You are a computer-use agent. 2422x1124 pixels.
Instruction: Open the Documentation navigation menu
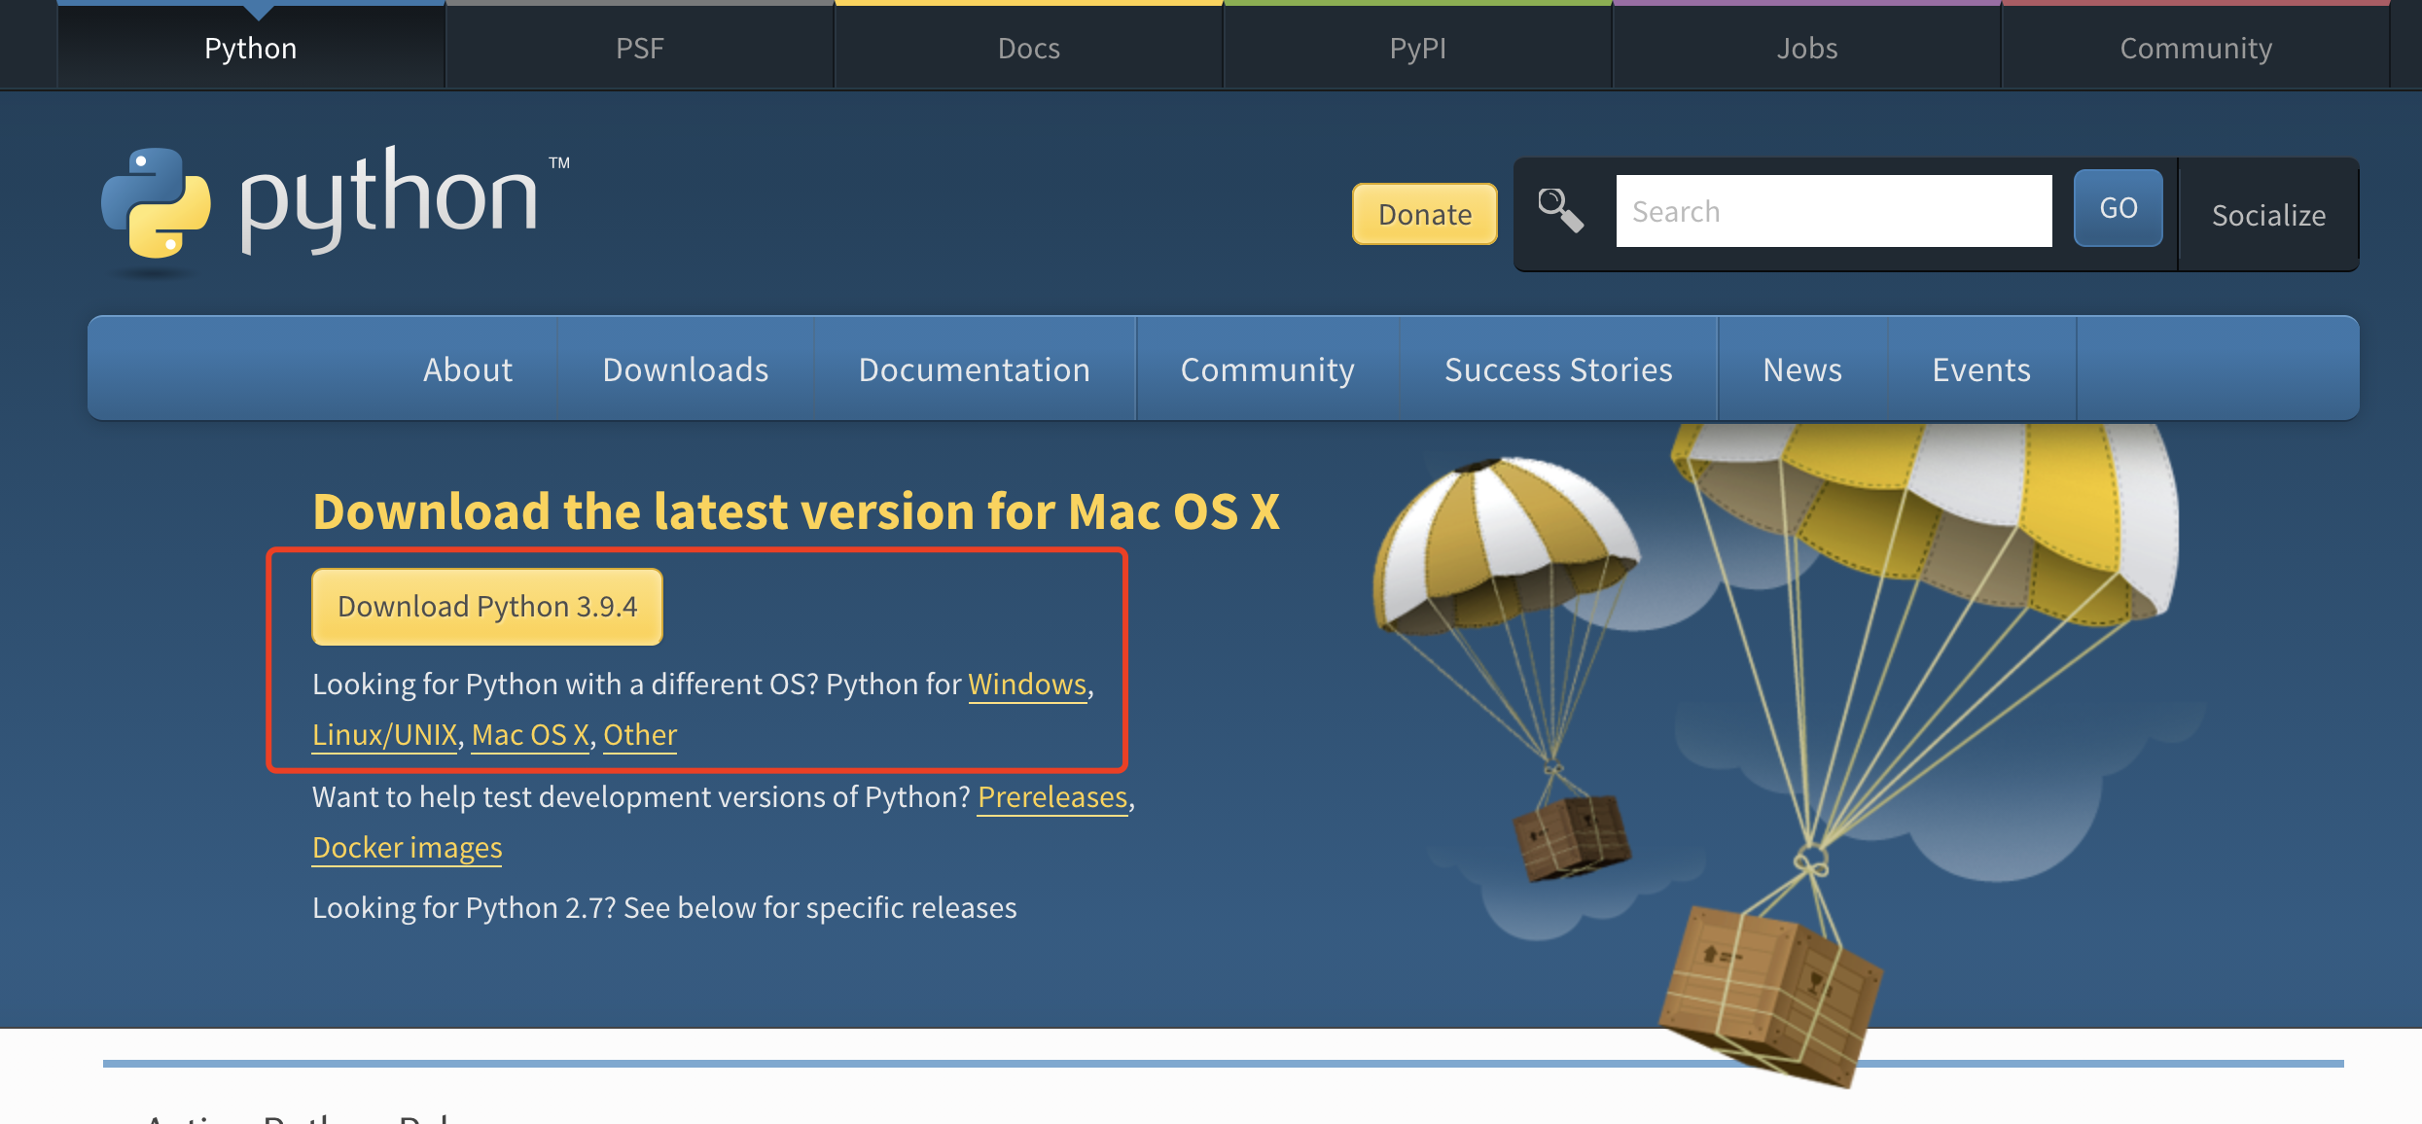click(974, 369)
